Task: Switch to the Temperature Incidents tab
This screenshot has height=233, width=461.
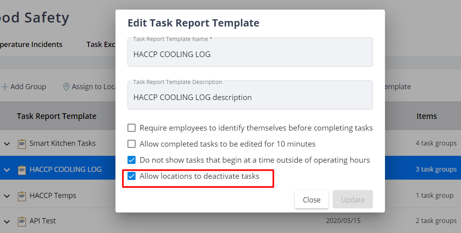Action: pos(30,45)
